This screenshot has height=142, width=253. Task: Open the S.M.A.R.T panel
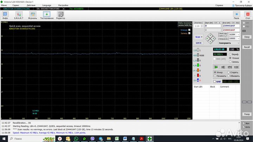tap(19, 15)
